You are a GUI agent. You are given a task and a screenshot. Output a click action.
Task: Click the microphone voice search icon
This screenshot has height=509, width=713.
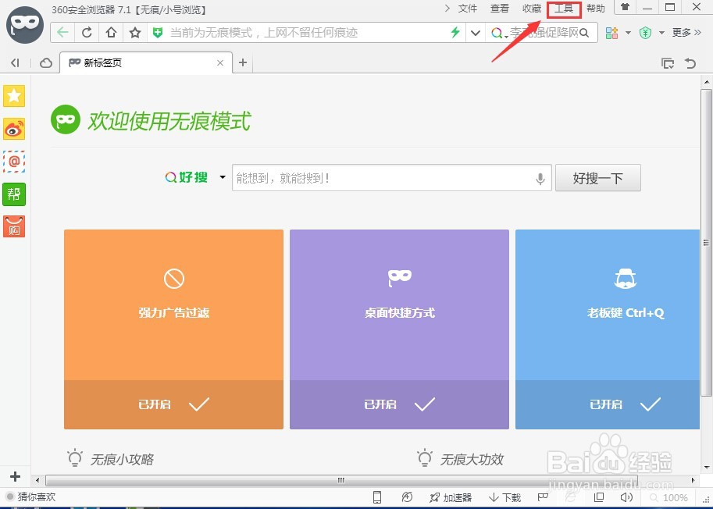pyautogui.click(x=540, y=178)
